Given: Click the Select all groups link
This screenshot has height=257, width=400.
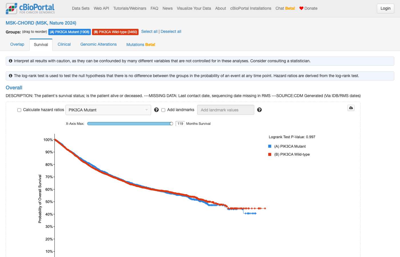Looking at the screenshot, I should point(149,32).
